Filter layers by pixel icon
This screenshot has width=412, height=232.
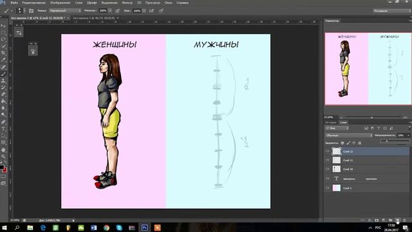(366, 128)
